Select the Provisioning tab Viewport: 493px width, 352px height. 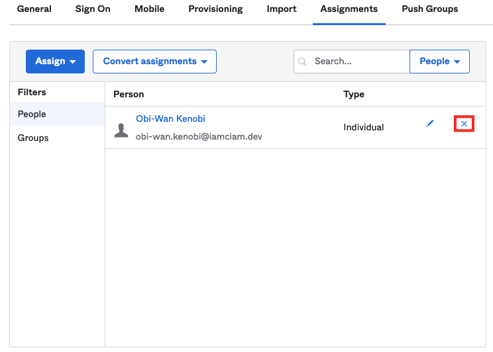coord(215,9)
